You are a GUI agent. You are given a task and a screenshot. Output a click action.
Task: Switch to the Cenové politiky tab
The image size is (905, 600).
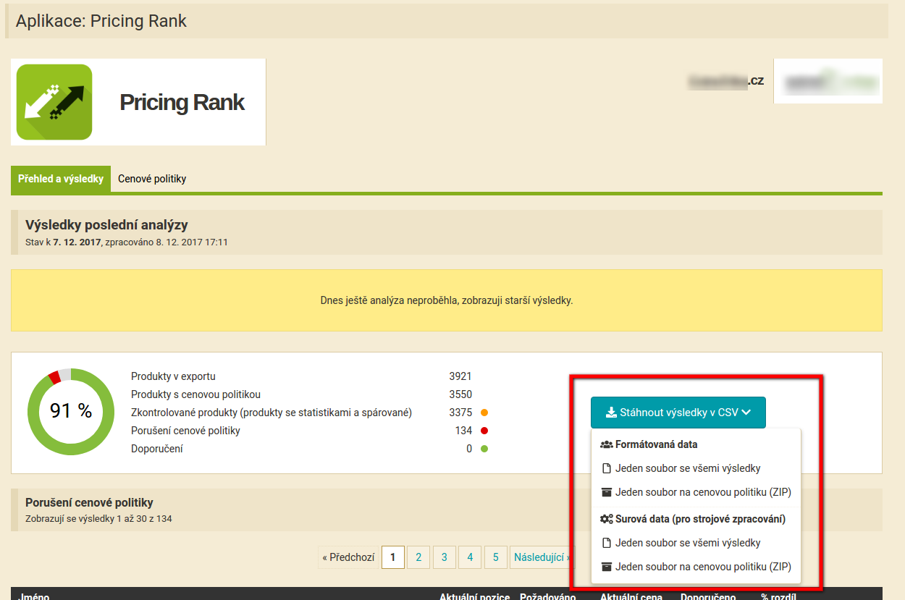tap(152, 179)
